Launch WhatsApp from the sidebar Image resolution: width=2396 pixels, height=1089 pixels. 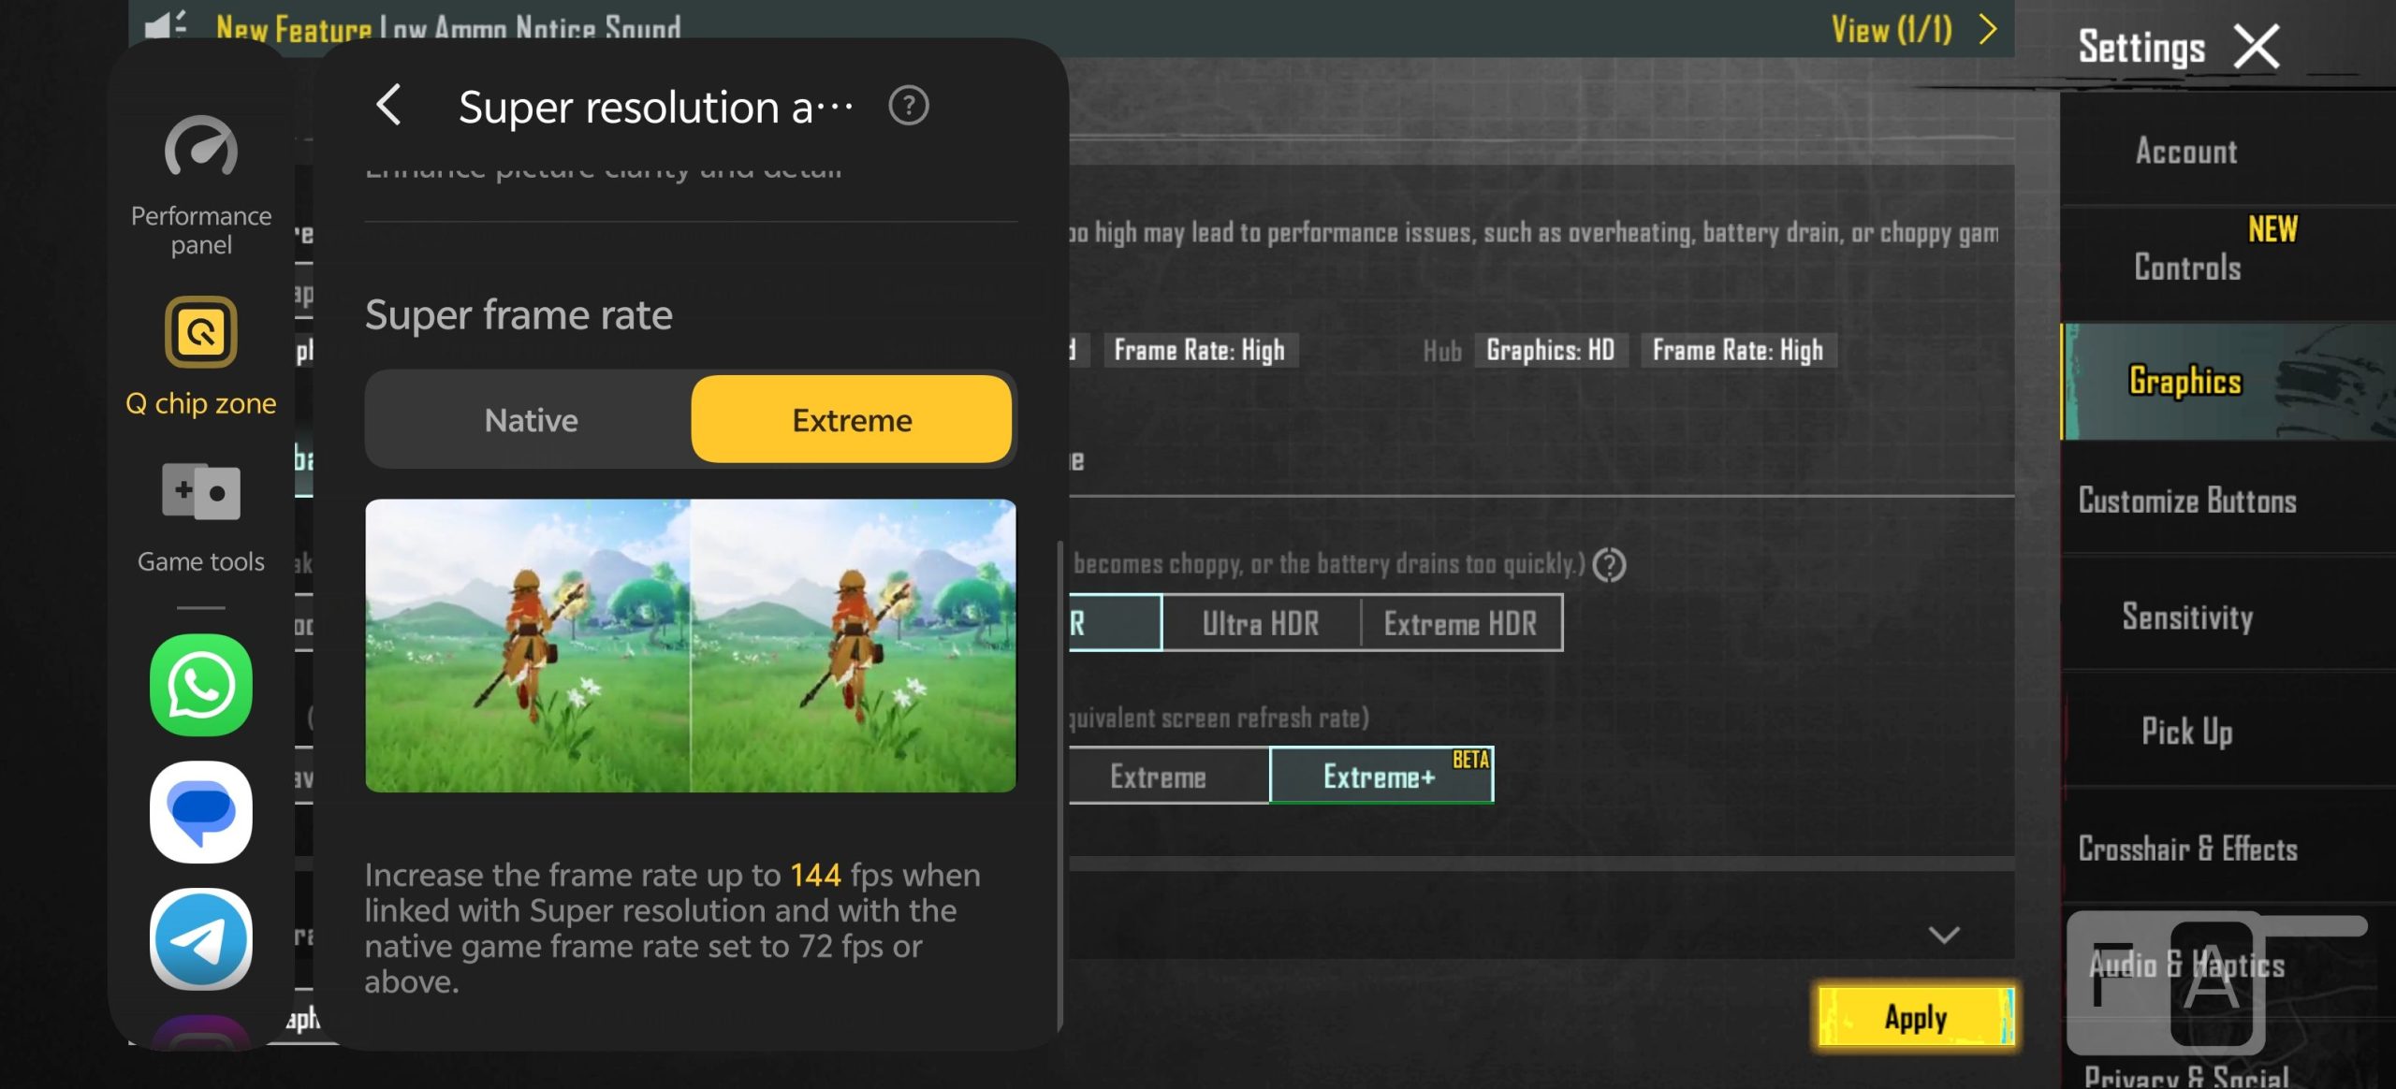coord(200,685)
